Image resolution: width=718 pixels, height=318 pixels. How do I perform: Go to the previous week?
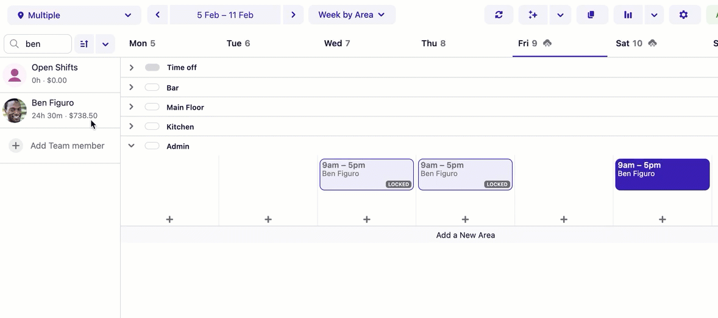(157, 15)
